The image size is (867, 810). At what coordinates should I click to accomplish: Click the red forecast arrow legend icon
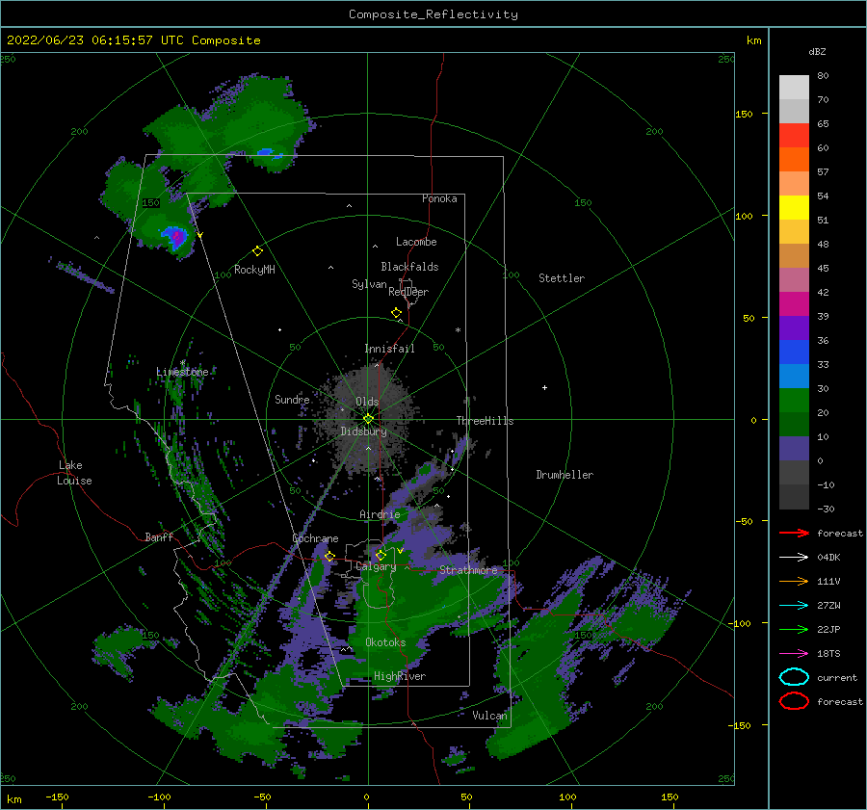794,533
